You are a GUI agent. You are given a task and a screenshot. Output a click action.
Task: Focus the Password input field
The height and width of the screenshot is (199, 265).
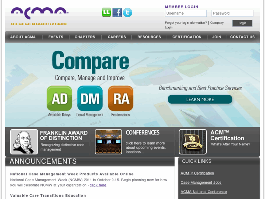[x=233, y=13]
